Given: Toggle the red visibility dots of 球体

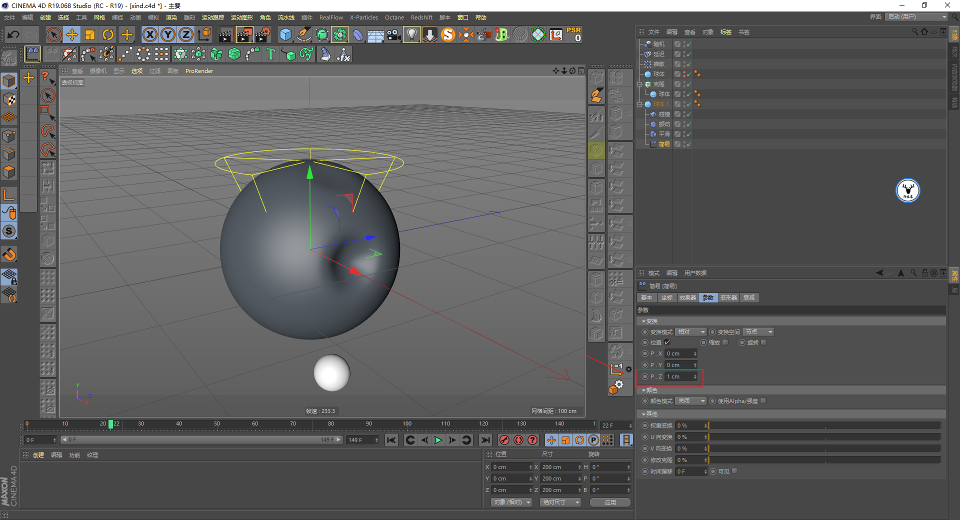Looking at the screenshot, I should [684, 74].
